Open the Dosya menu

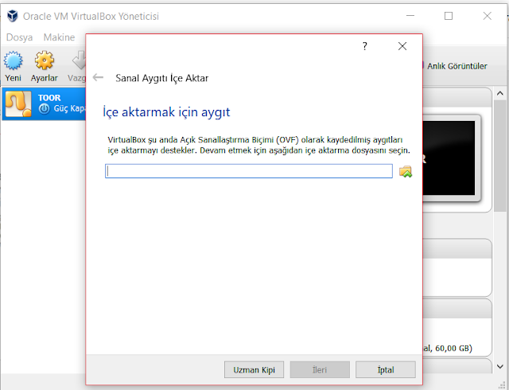pos(19,37)
